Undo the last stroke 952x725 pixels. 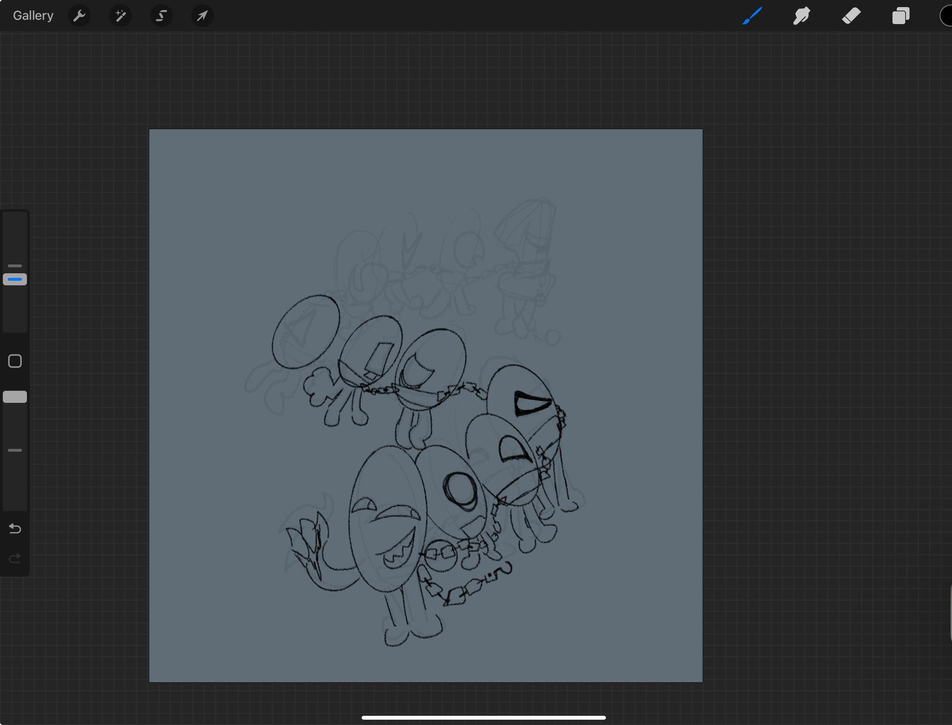point(15,528)
